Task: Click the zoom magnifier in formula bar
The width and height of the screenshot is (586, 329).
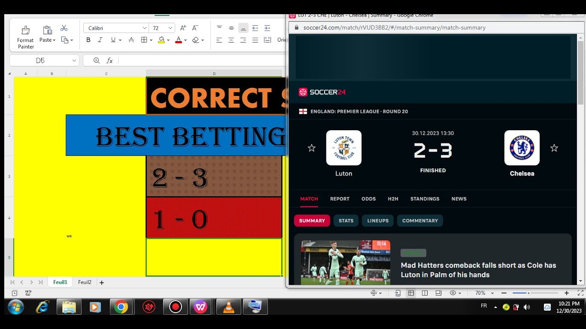Action: [x=96, y=60]
